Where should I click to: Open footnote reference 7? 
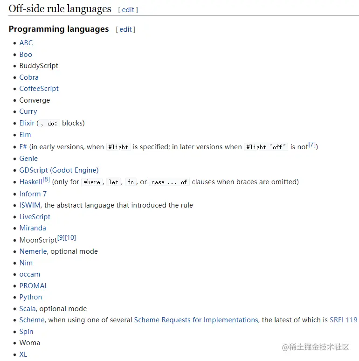tap(312, 145)
